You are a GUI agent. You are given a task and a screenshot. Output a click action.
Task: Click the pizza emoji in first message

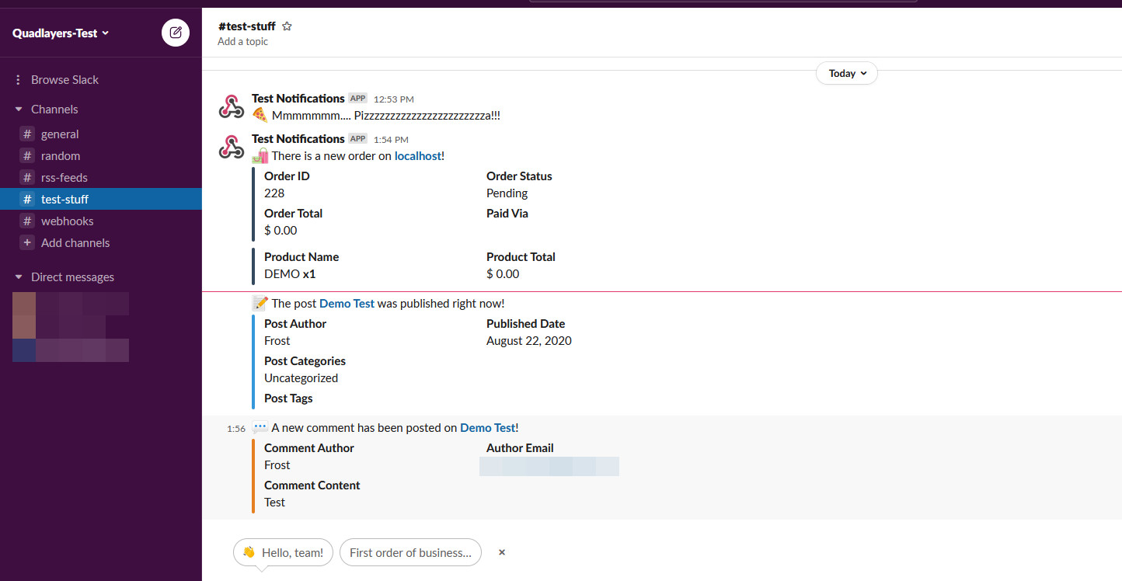(260, 115)
